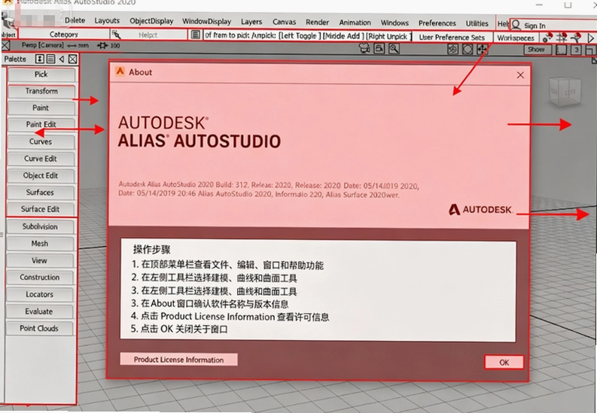
Task: Open the Render menu
Action: click(317, 23)
